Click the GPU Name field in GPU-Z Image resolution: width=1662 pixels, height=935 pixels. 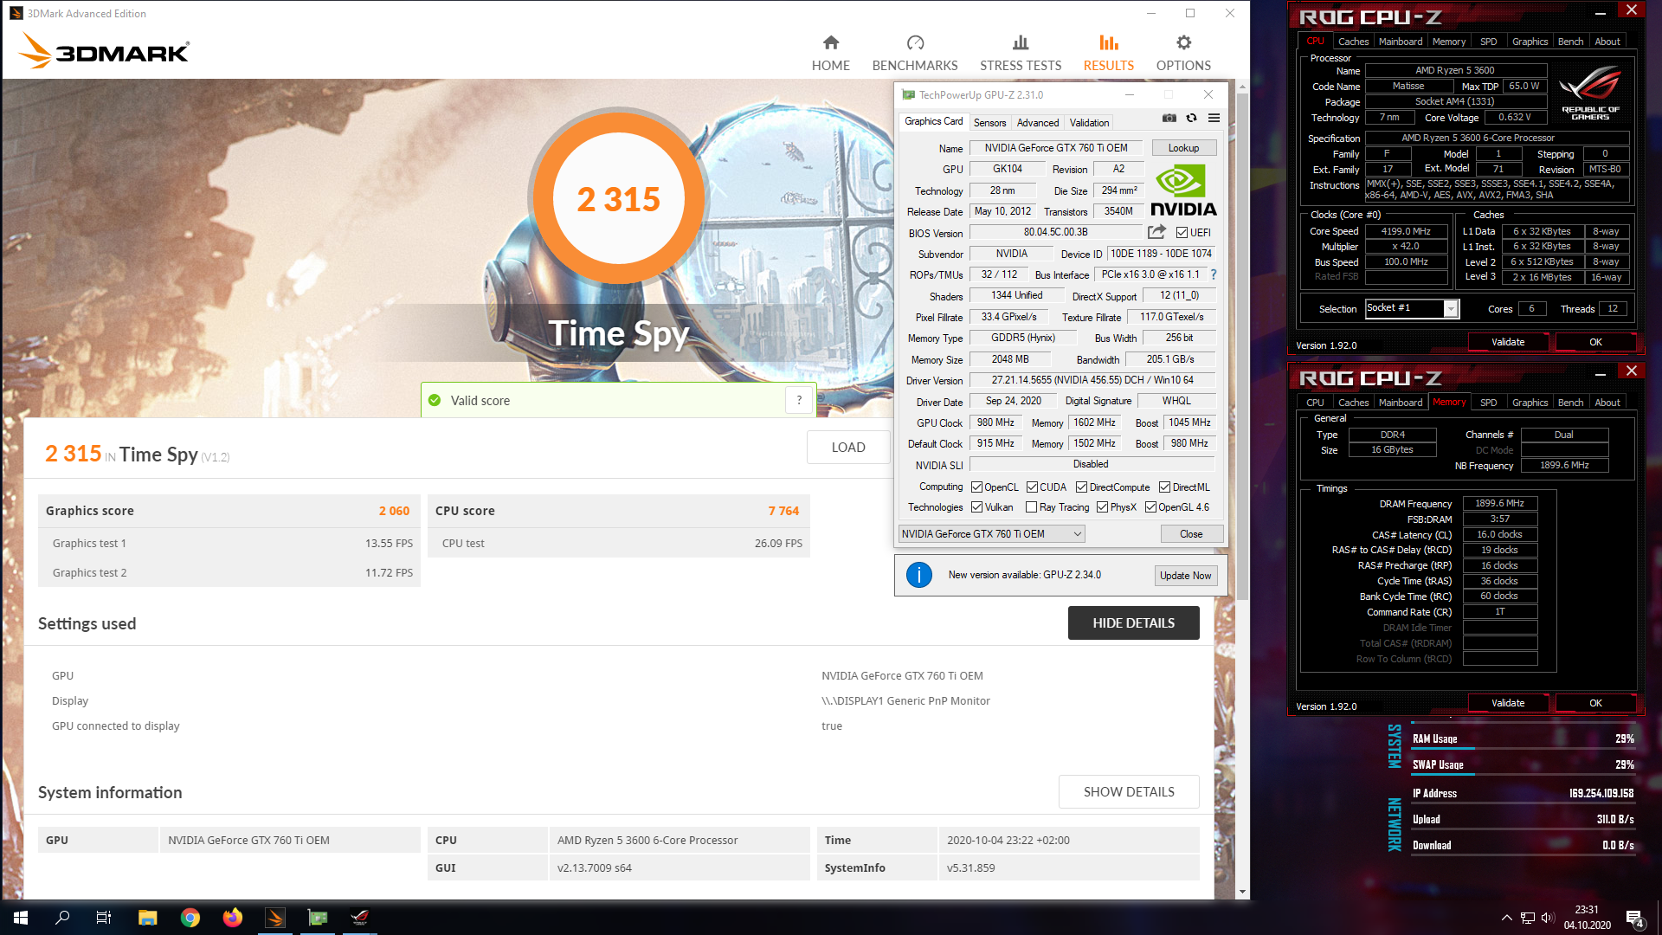tap(1055, 148)
